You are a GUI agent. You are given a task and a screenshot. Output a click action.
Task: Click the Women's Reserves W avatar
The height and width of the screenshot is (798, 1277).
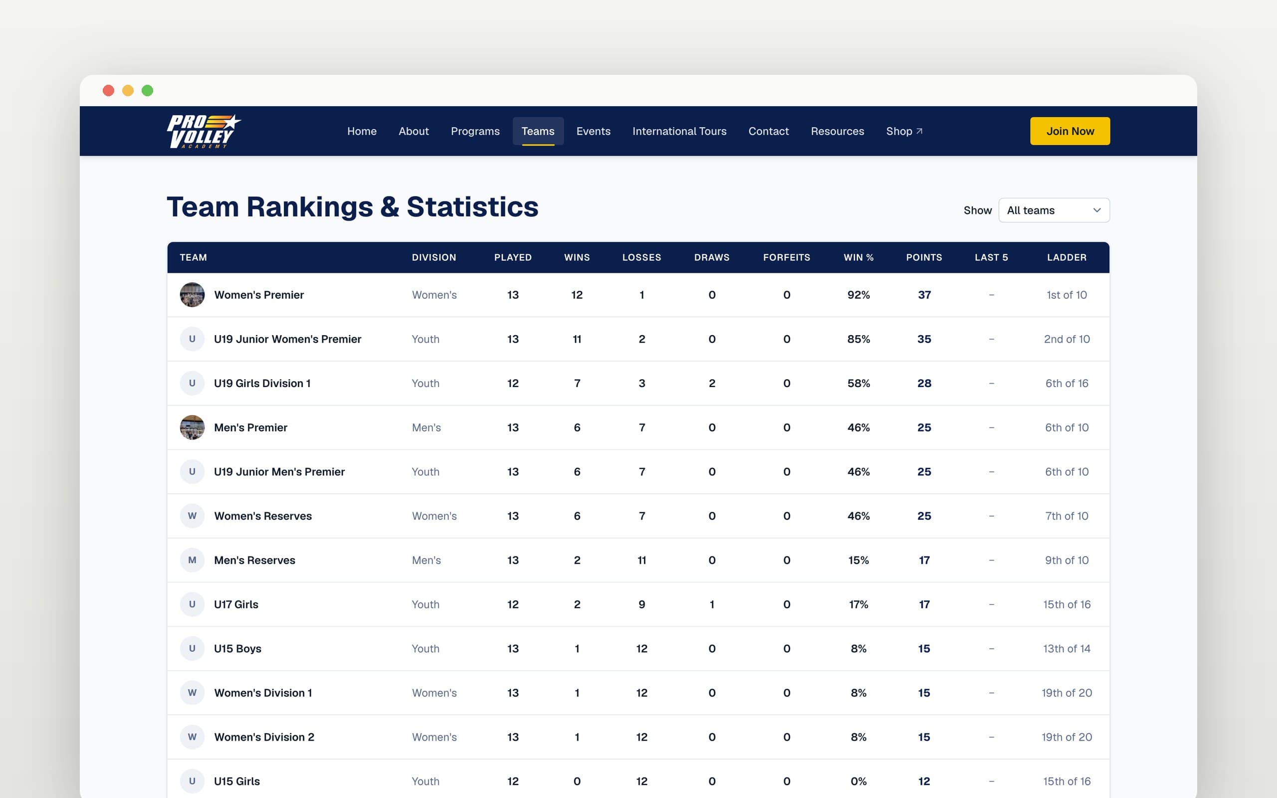click(x=192, y=516)
